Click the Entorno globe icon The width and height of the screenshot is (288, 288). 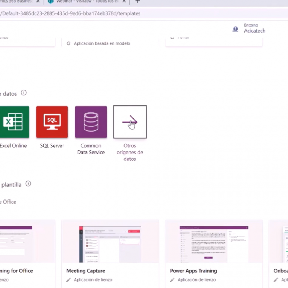pos(235,29)
